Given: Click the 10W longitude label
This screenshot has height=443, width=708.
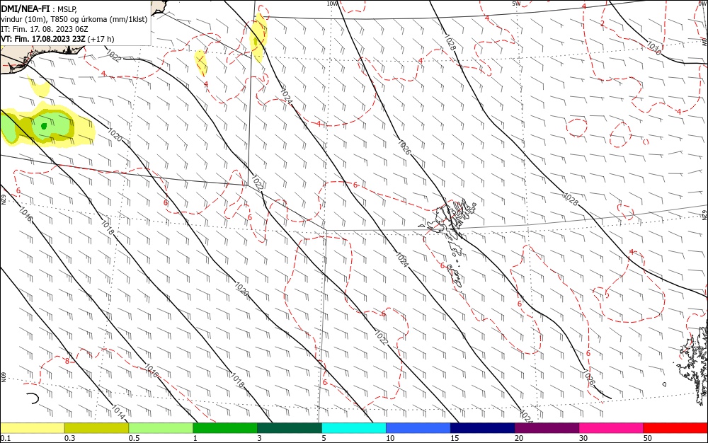Looking at the screenshot, I should point(332,4).
